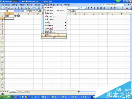
Task: Click the Internet Explorer quick launch icon
Action: [x=20, y=97]
